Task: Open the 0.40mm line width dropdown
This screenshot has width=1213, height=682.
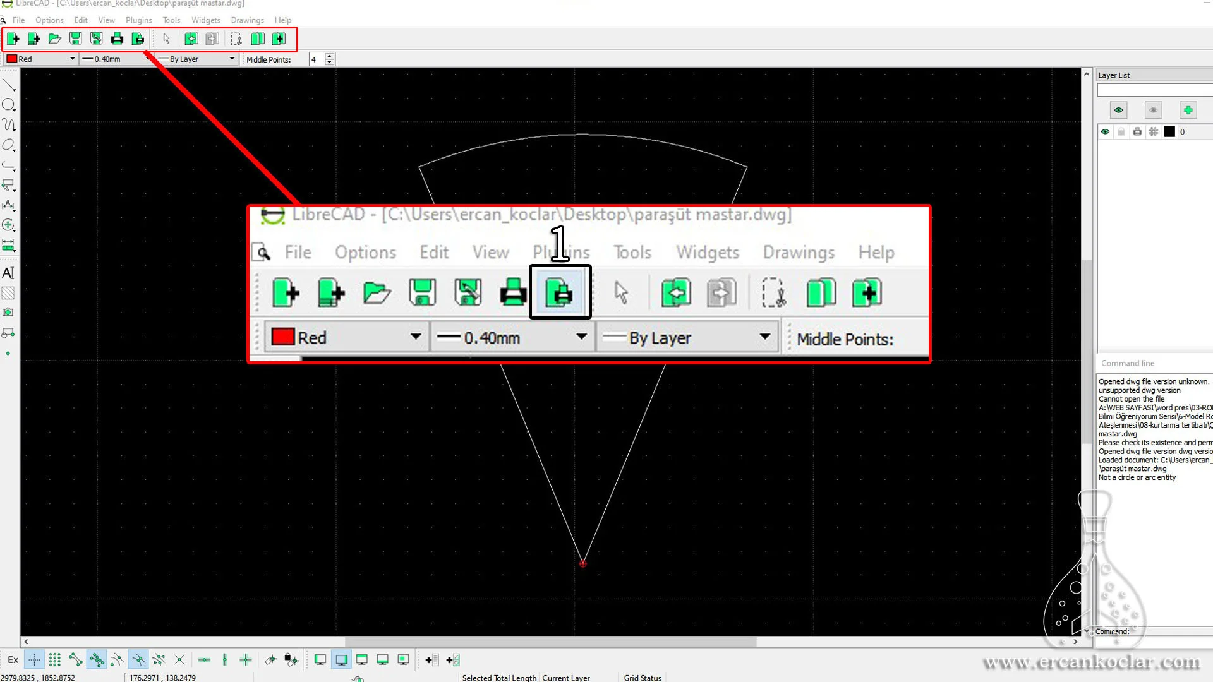Action: (x=117, y=59)
